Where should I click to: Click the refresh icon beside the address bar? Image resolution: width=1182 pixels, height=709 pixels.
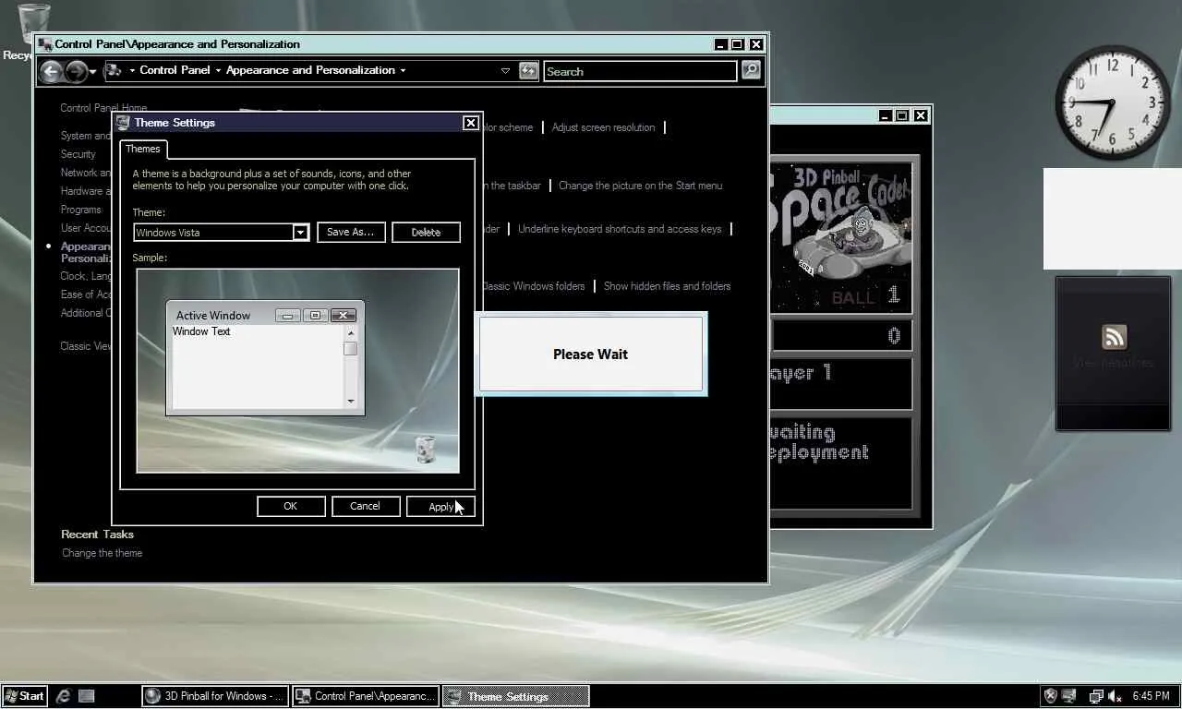528,71
